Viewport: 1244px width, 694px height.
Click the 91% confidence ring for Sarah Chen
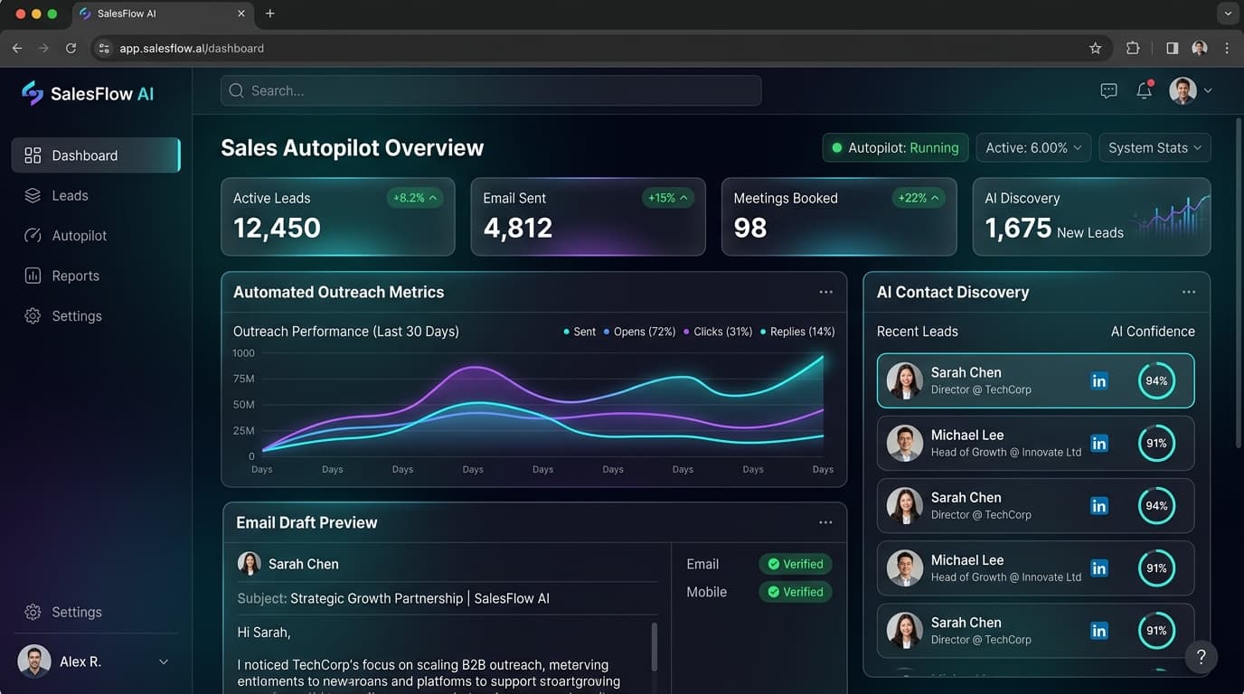point(1156,631)
